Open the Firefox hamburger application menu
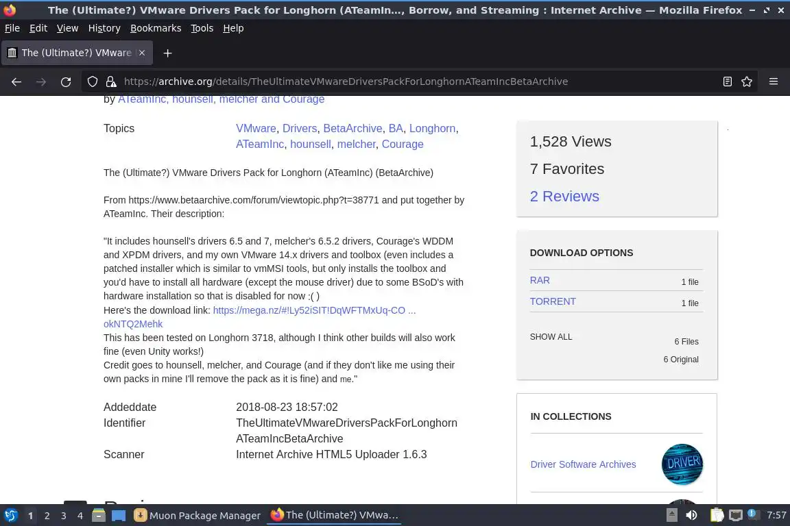 point(774,82)
